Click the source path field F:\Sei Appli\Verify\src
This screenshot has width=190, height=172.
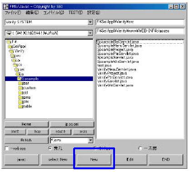click(140, 22)
